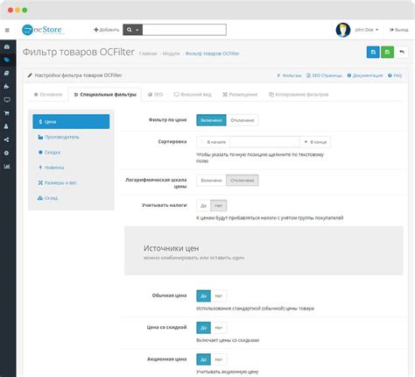Screen dimensions: 415x377
Task: Open the design monitor icon in the sidebar
Action: pos(7,100)
